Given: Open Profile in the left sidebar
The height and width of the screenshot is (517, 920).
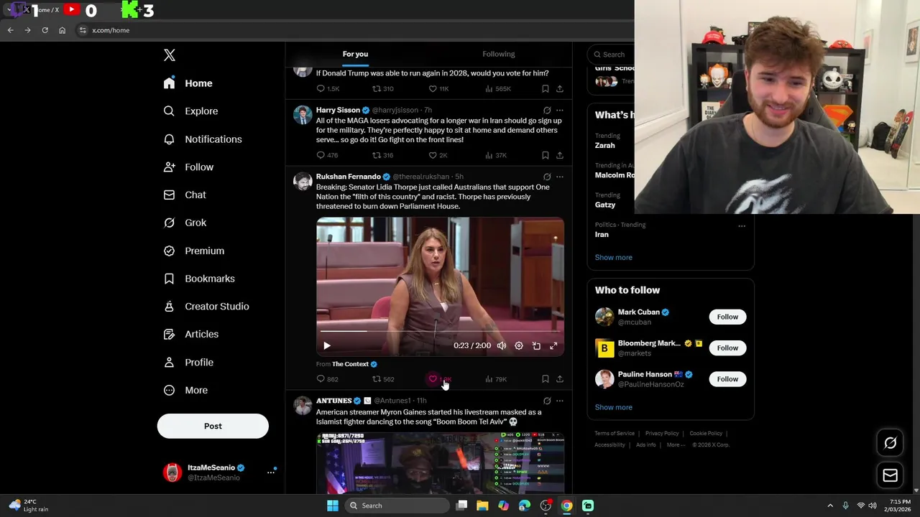Looking at the screenshot, I should point(188,363).
